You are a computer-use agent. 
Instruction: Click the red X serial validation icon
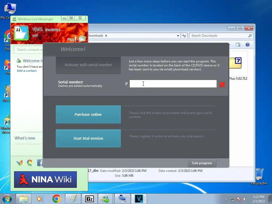coord(222,84)
